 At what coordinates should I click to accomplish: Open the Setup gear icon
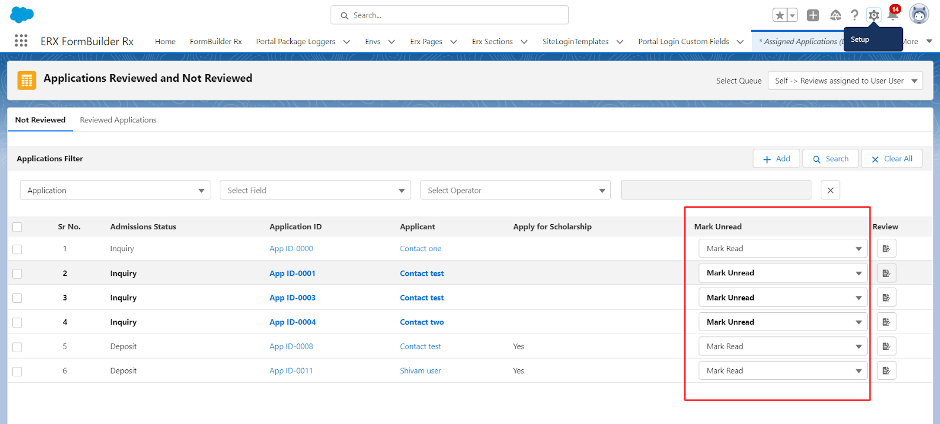[x=874, y=15]
